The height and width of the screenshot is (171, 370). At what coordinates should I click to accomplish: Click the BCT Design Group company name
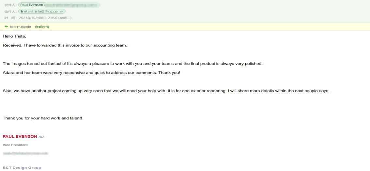tap(22, 168)
